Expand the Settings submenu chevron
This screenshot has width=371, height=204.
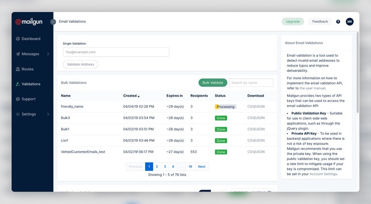point(48,114)
